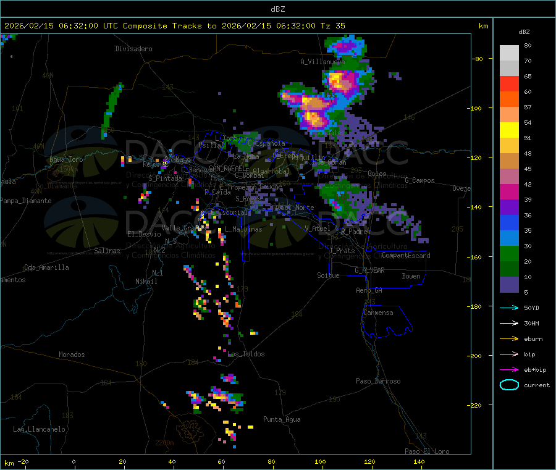This screenshot has height=470, width=556.
Task: Select the slate purple 5-10 dBZ color band
Action: pyautogui.click(x=509, y=285)
